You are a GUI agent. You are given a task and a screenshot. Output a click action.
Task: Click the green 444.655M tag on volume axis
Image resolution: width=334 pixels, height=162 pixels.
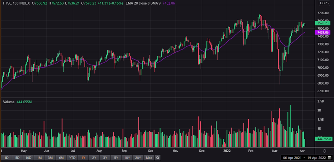pyautogui.click(x=323, y=139)
